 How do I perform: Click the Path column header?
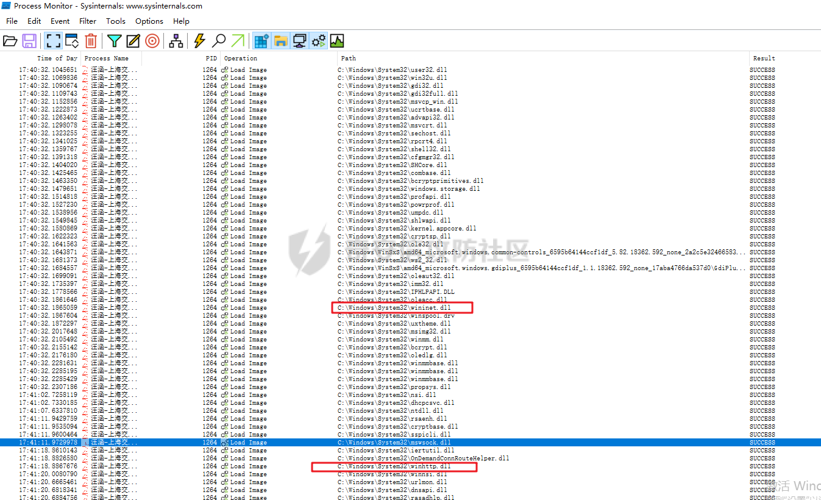[349, 59]
